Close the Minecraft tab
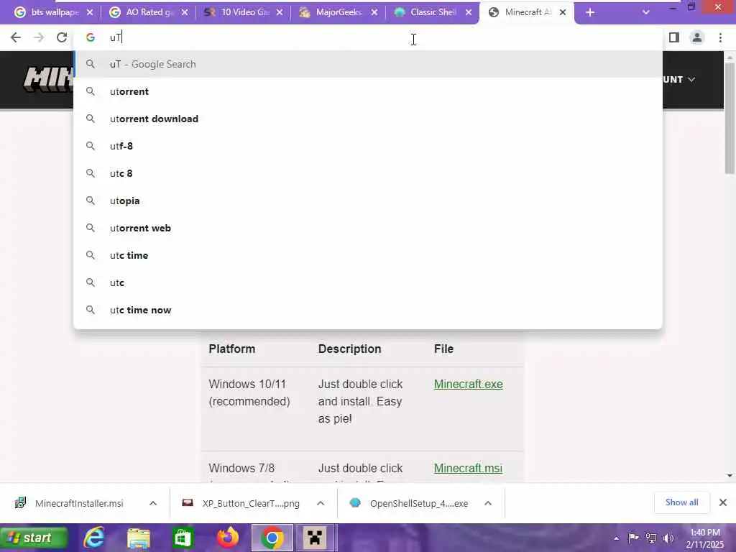The width and height of the screenshot is (736, 552). (x=563, y=13)
